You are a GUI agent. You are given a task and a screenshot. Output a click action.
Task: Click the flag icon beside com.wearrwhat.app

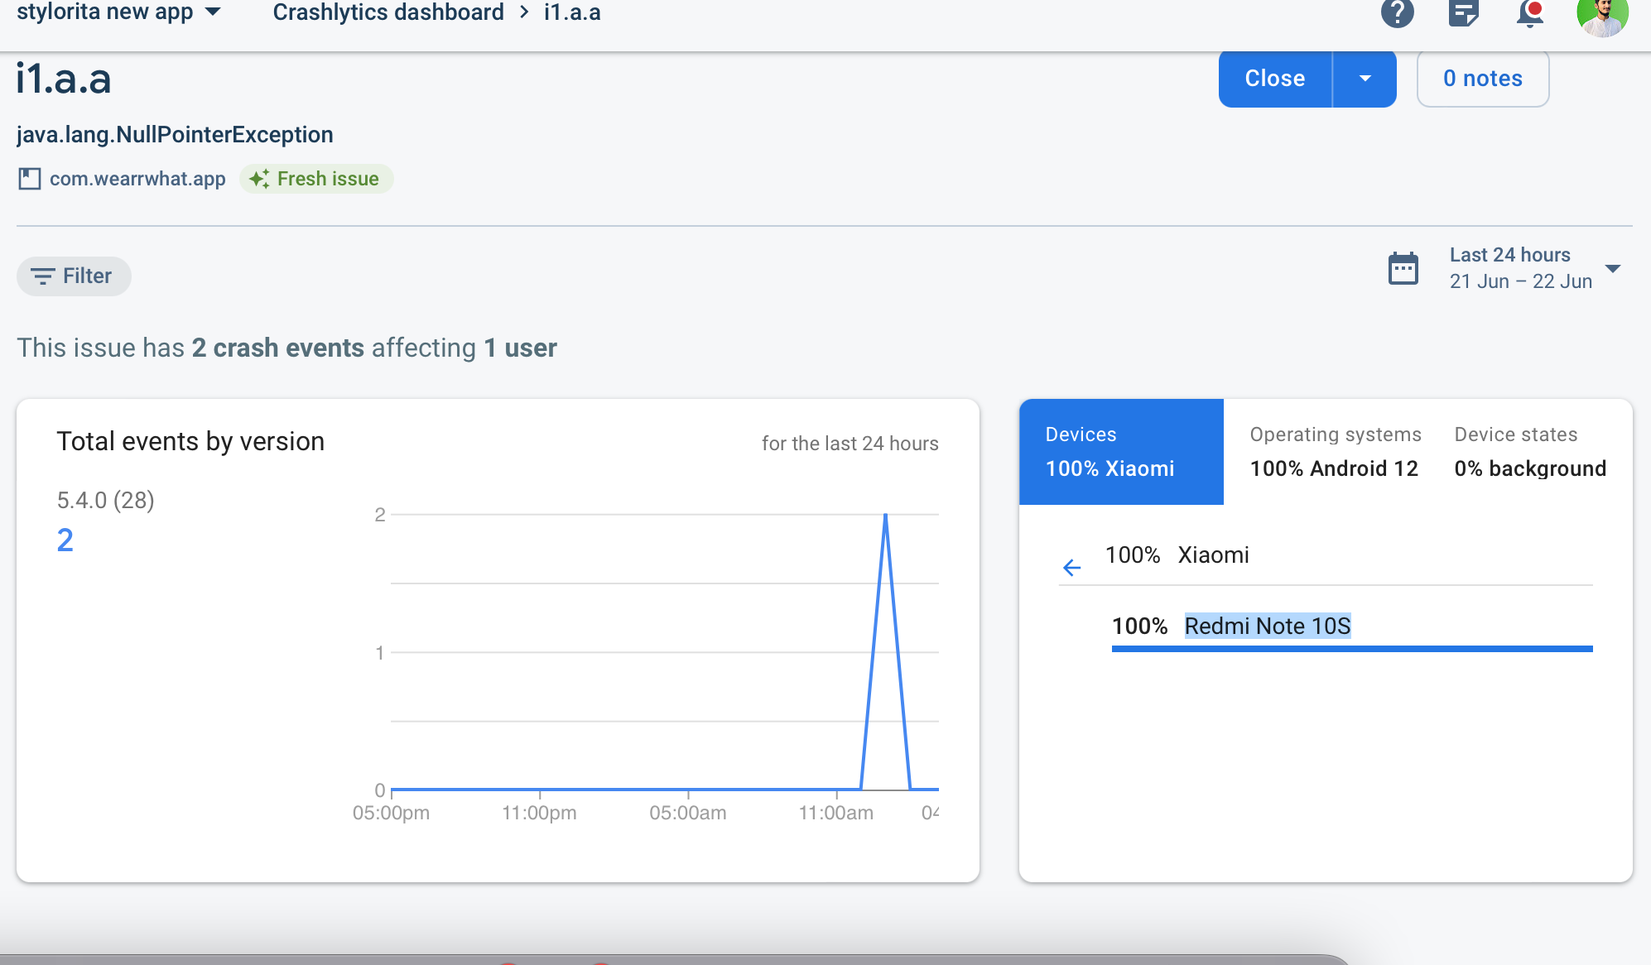click(x=29, y=179)
